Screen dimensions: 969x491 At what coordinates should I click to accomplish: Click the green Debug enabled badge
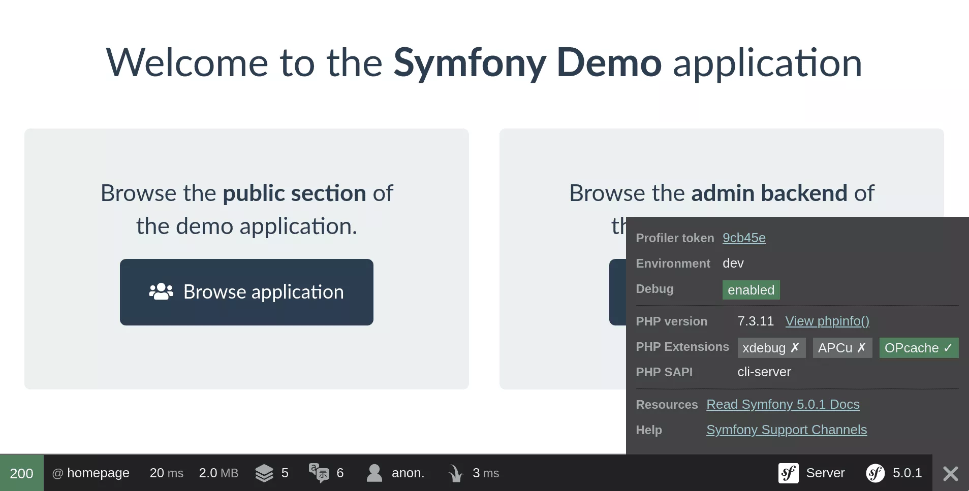pos(751,290)
